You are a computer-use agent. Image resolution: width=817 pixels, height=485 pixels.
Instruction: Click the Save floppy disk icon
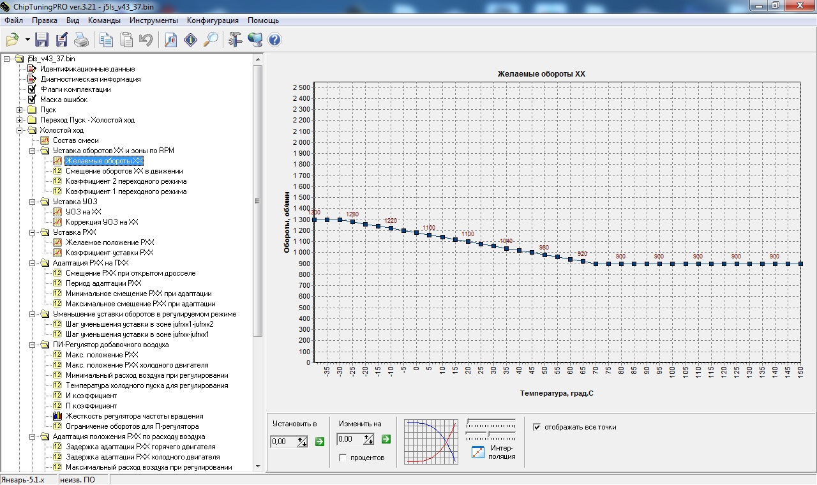coord(42,40)
